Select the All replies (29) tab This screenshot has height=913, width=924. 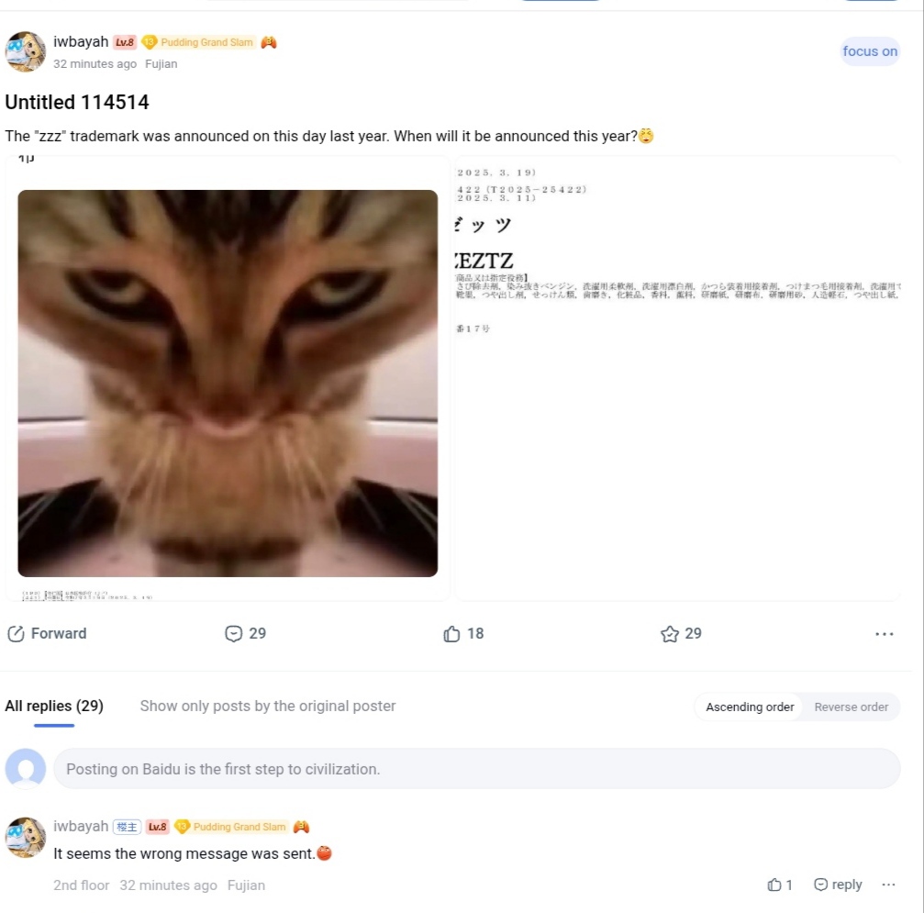pyautogui.click(x=54, y=707)
